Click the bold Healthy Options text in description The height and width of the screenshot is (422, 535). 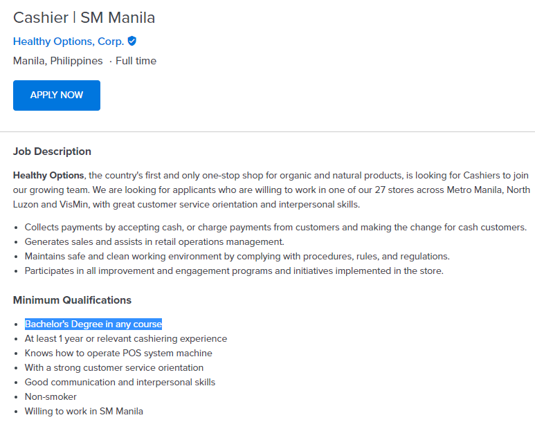tap(48, 175)
